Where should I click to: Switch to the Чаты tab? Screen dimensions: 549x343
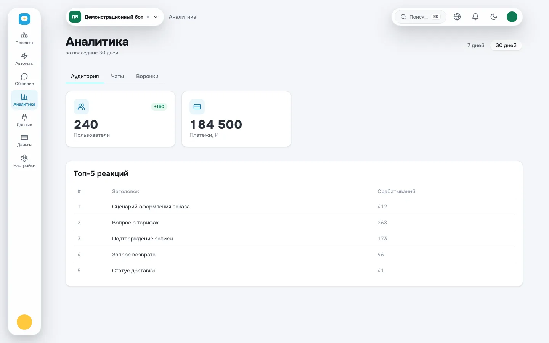(x=117, y=76)
